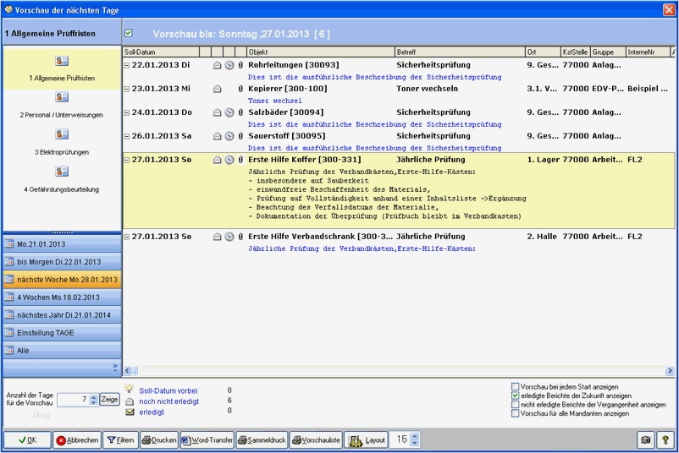Click the status icon in the Salzbäder row
Screen dimensions: 679x453
[x=217, y=112]
